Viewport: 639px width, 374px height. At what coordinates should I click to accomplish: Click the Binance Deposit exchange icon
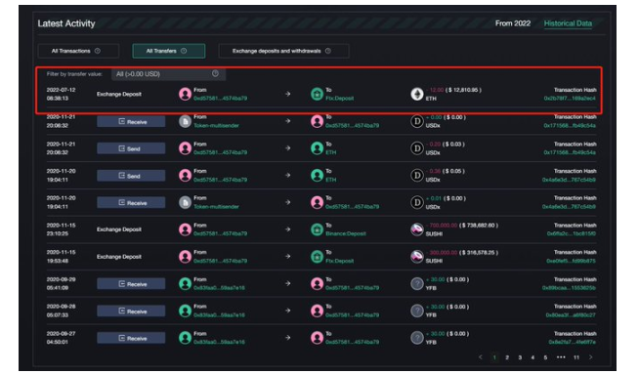coord(317,229)
